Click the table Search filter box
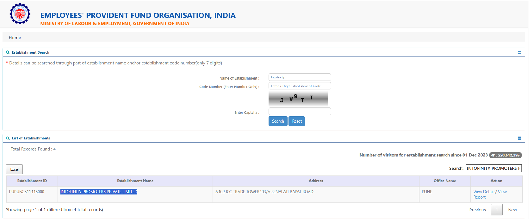Image resolution: width=529 pixels, height=219 pixels. pos(493,168)
